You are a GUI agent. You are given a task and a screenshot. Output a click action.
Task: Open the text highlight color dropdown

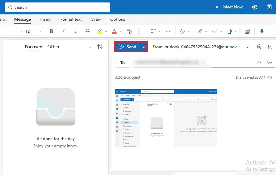click(106, 31)
